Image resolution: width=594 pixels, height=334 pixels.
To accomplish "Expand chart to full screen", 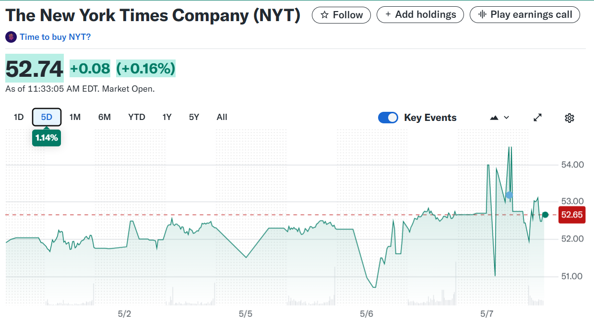I will 538,118.
